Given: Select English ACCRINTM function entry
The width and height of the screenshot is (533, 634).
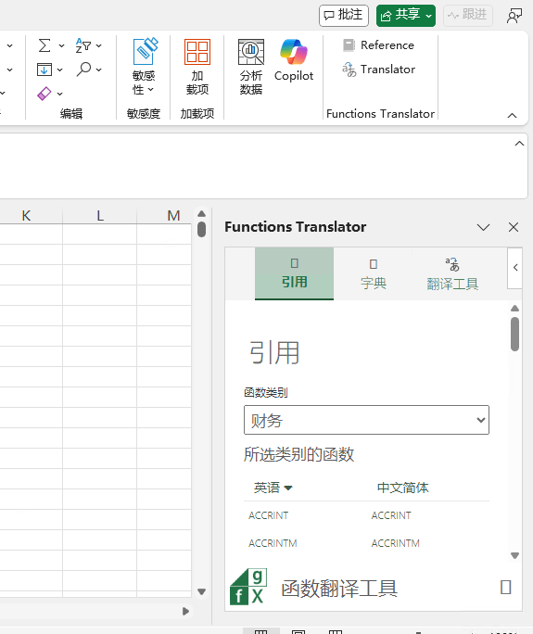Looking at the screenshot, I should tap(273, 543).
